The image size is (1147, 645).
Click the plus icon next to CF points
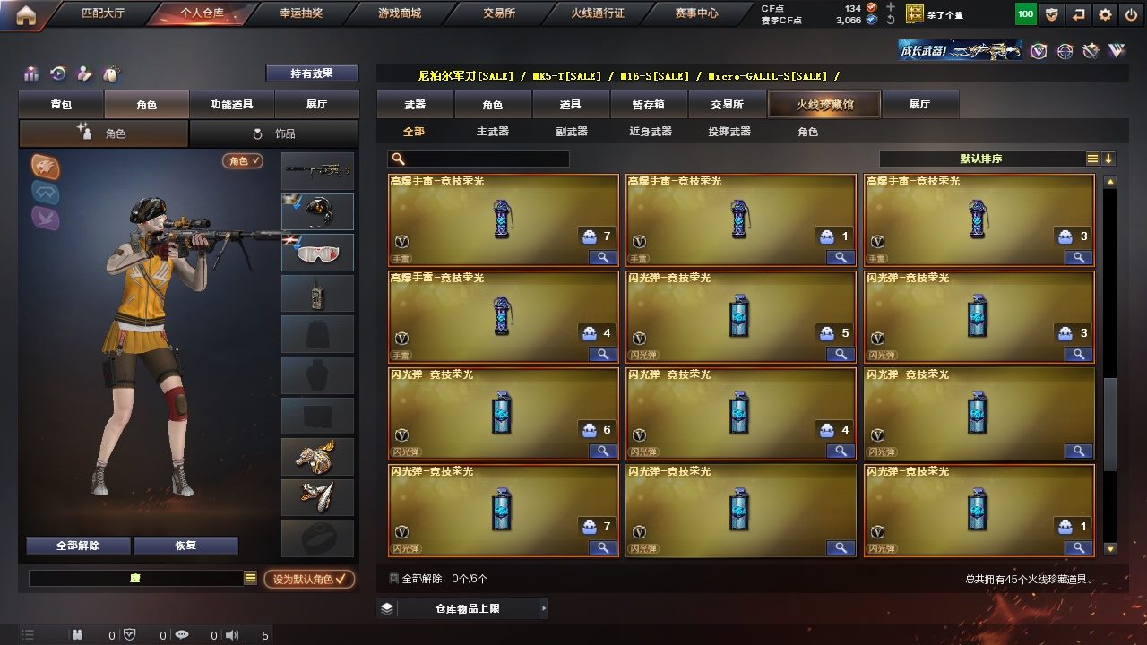click(x=891, y=7)
